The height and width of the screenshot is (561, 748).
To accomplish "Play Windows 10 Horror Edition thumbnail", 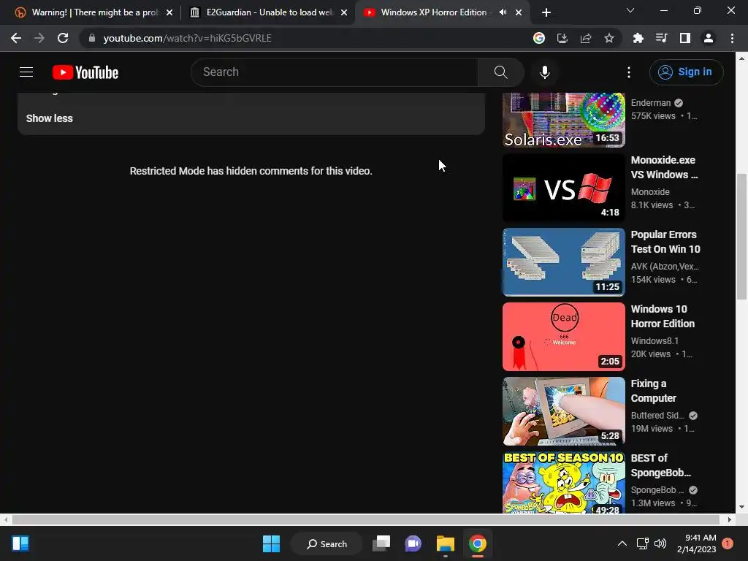I will pyautogui.click(x=564, y=336).
